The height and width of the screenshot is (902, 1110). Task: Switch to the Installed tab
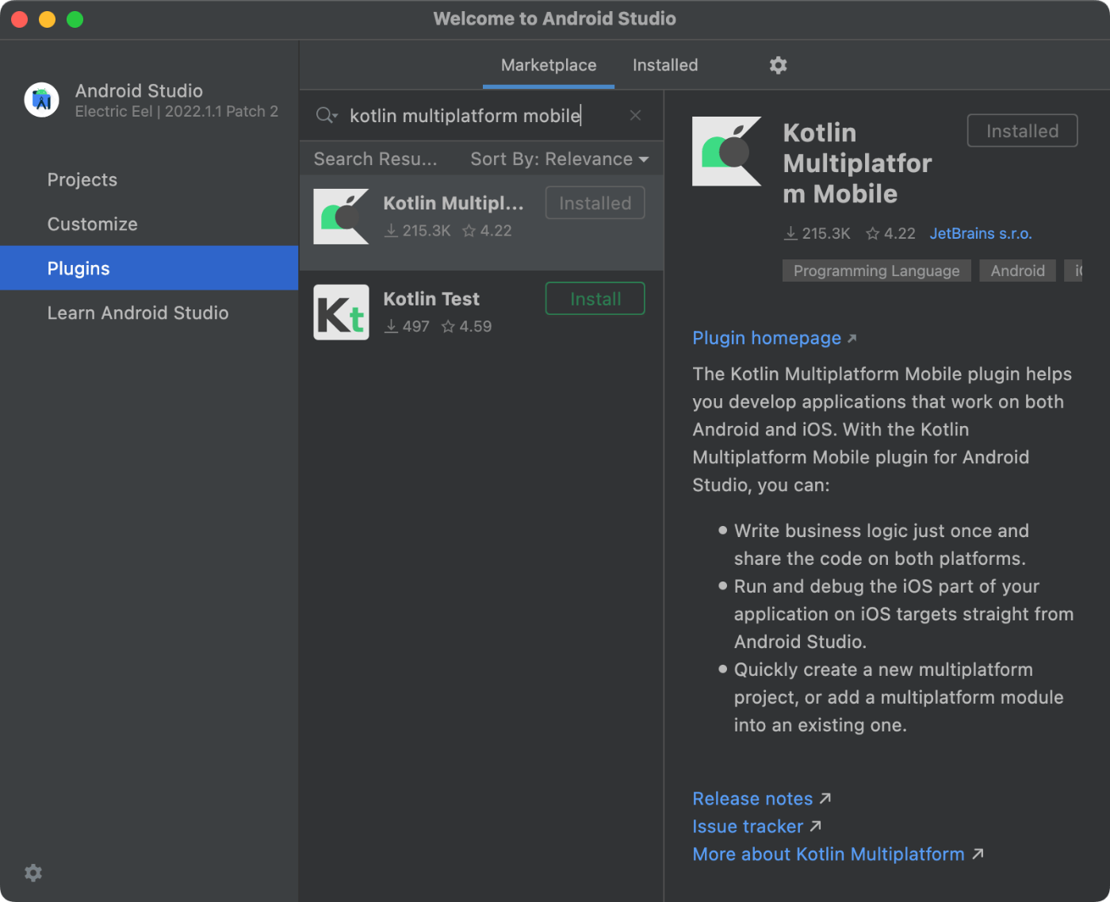click(x=665, y=65)
